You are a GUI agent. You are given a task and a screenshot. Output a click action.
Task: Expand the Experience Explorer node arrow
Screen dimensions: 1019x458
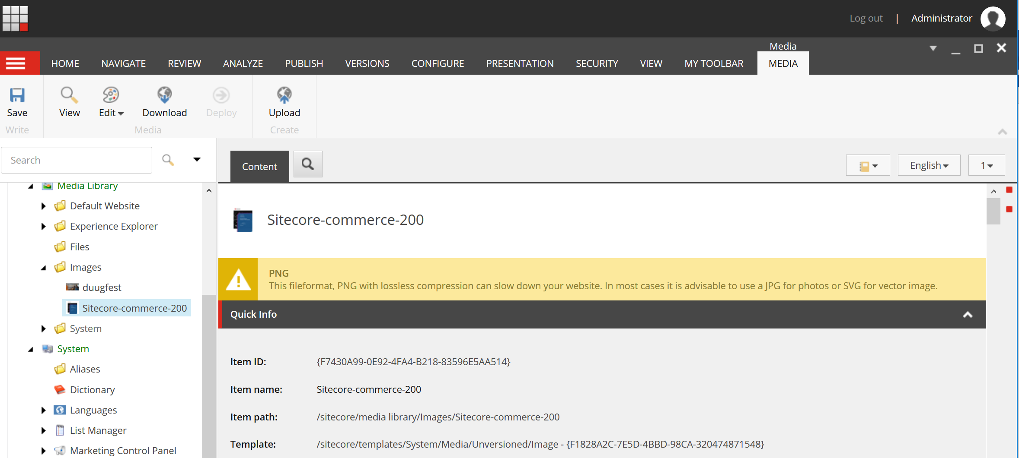pos(43,227)
